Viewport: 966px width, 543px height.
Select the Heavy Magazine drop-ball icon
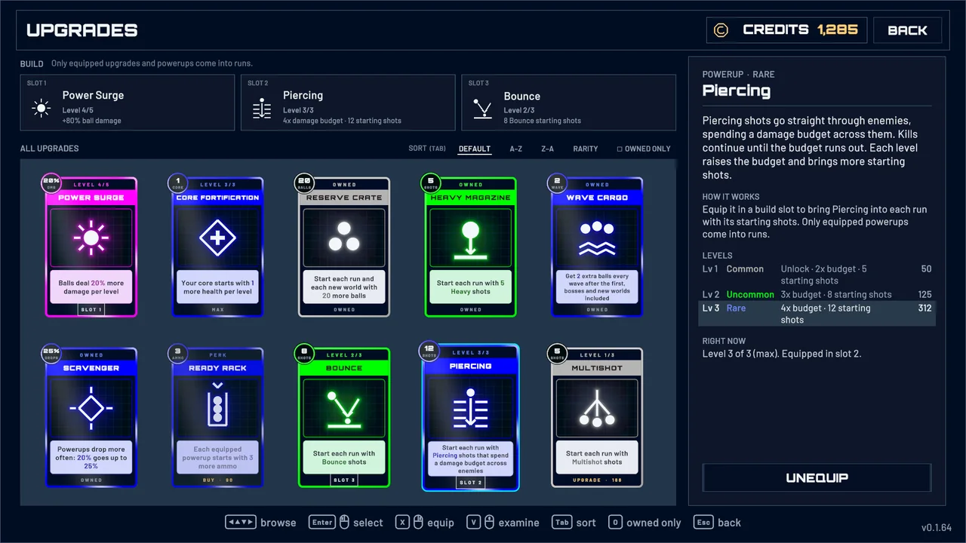pyautogui.click(x=470, y=241)
